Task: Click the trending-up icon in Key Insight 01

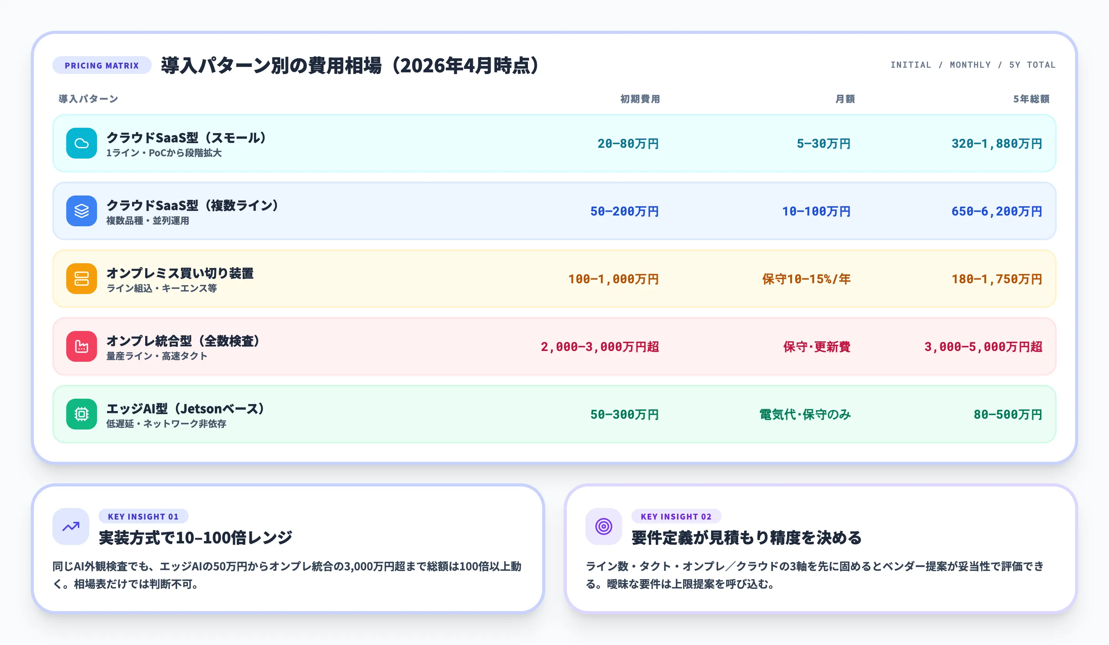Action: point(71,526)
